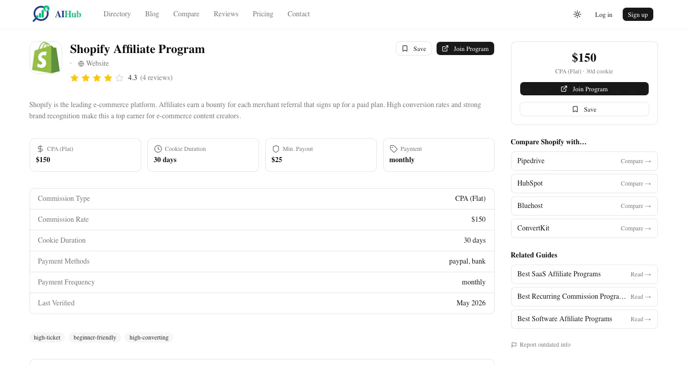Click the Shopify bag logo thumbnail
This screenshot has width=689, height=365.
coord(46,58)
